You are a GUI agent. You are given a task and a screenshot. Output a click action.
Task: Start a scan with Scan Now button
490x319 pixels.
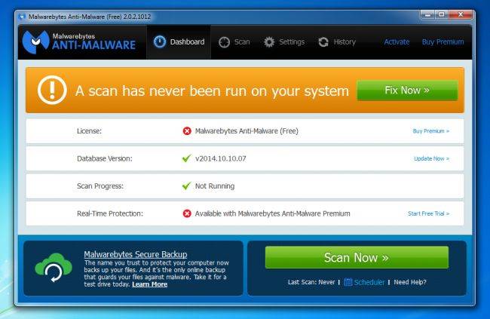click(x=357, y=257)
